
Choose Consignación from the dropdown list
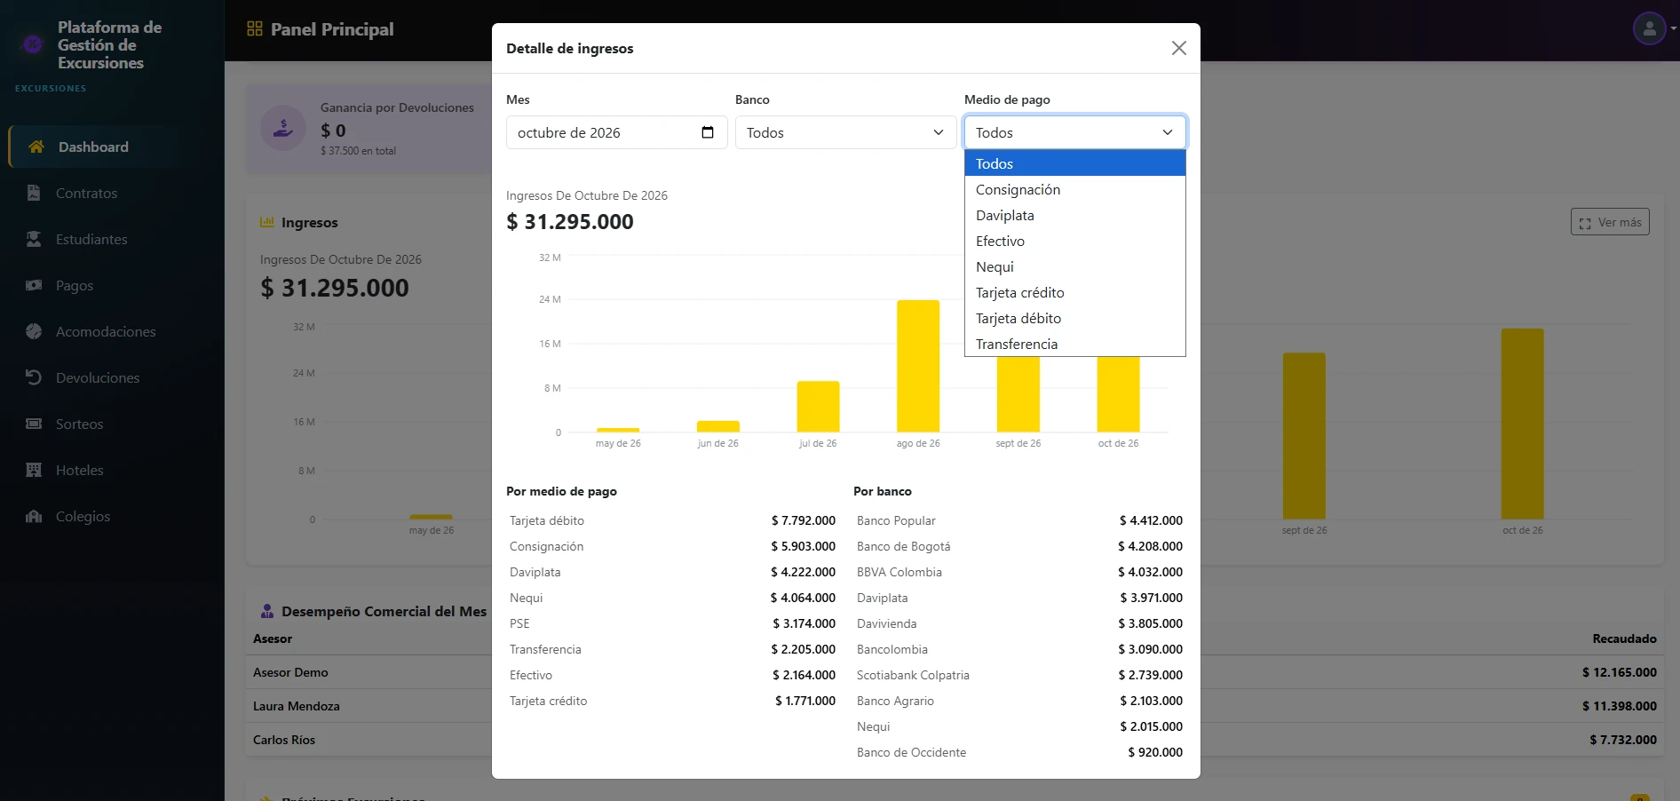coord(1074,189)
